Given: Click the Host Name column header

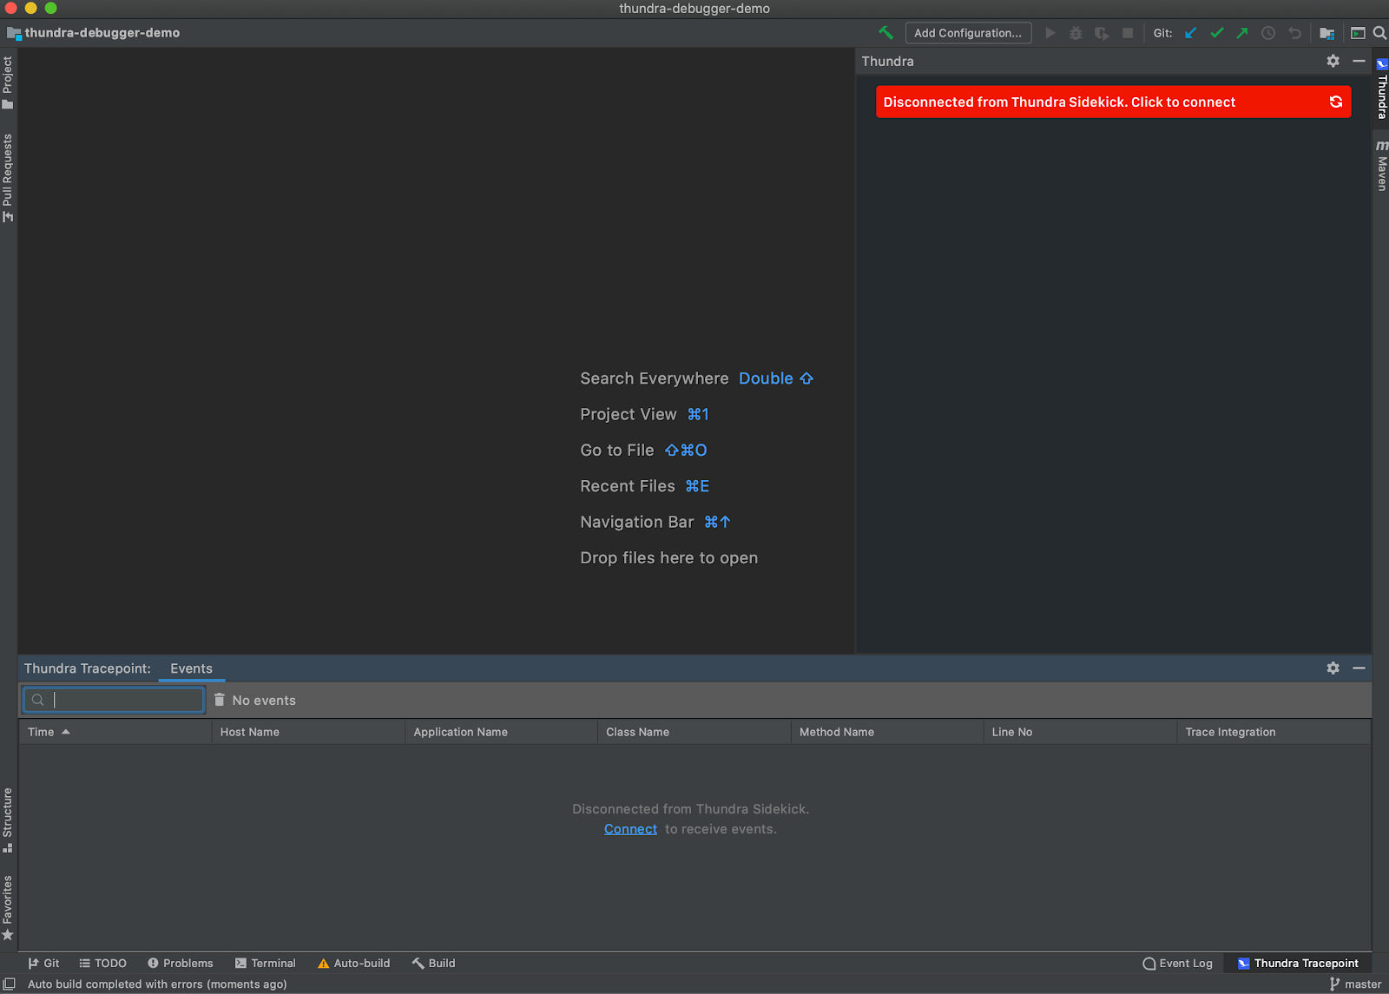Looking at the screenshot, I should click(308, 732).
